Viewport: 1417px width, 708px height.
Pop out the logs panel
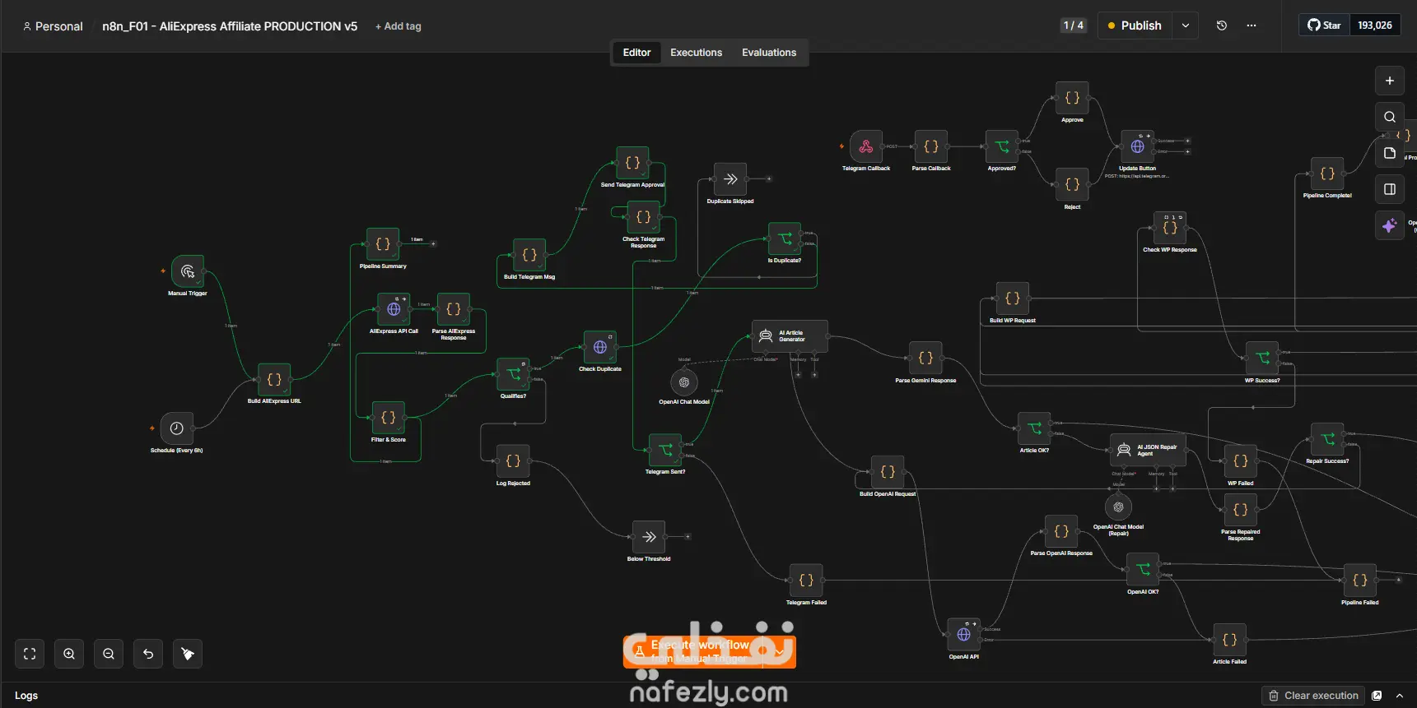1377,696
